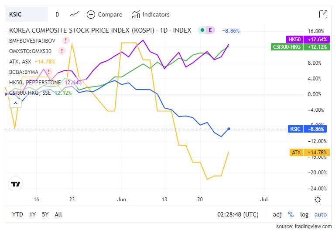Click the Jul label on time axis

pos(264,200)
